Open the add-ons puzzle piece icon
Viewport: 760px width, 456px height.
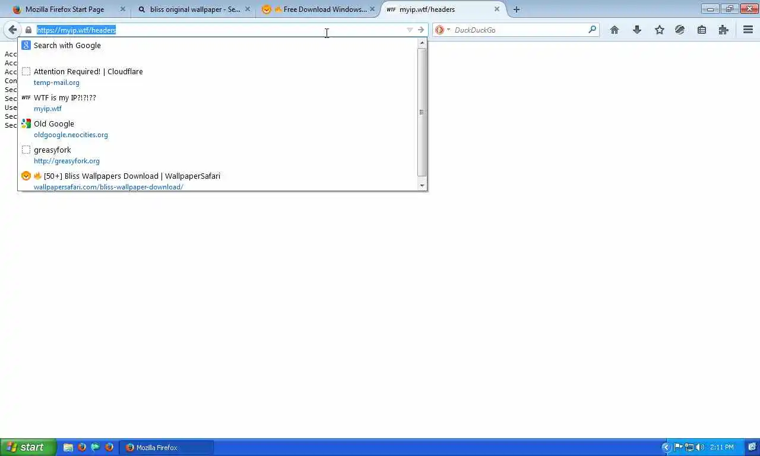(723, 30)
